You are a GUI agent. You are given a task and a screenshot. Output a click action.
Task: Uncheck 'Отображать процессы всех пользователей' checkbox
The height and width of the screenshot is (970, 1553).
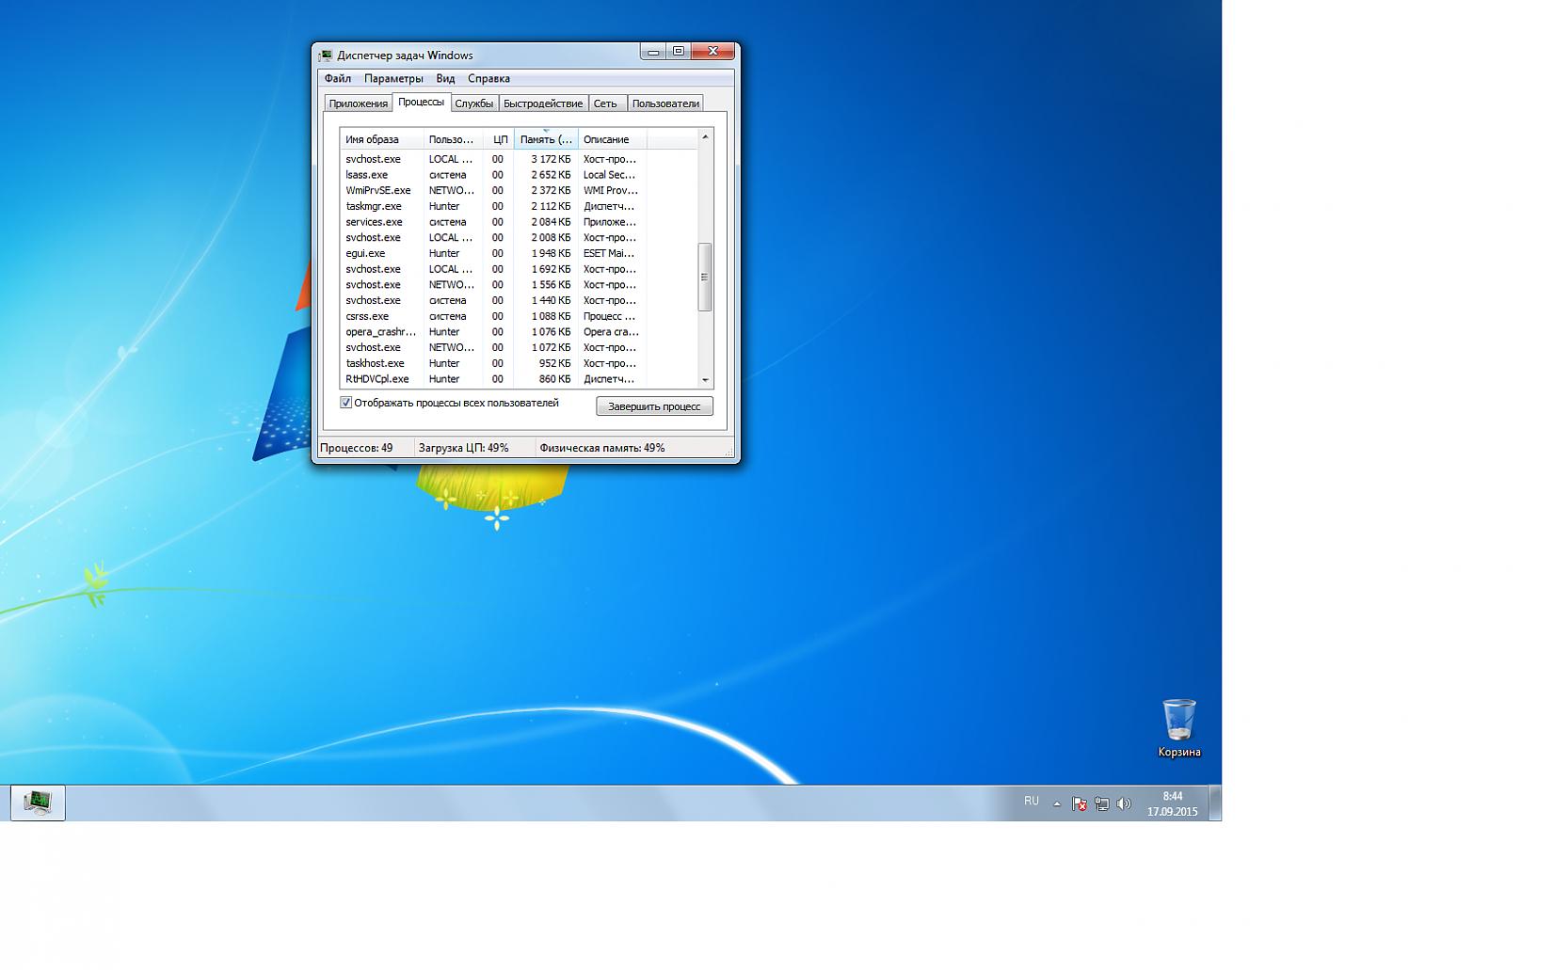(346, 403)
